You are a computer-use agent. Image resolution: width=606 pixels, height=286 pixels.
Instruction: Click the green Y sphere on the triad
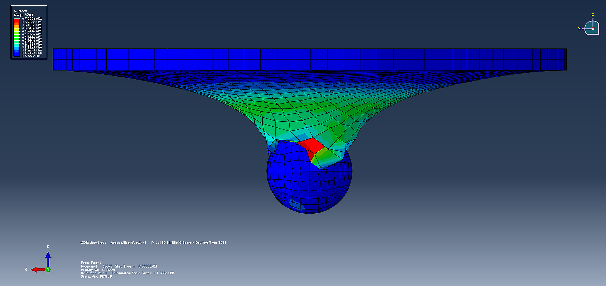(48, 269)
